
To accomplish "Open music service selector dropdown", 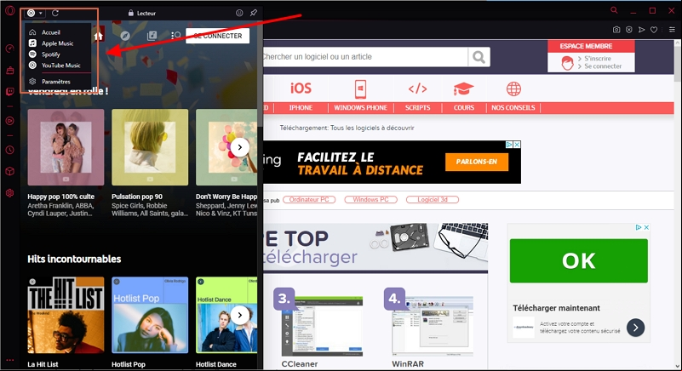I will pos(34,13).
